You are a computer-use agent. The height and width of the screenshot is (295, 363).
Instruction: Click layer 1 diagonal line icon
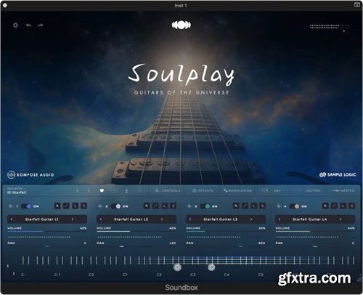tap(66, 206)
